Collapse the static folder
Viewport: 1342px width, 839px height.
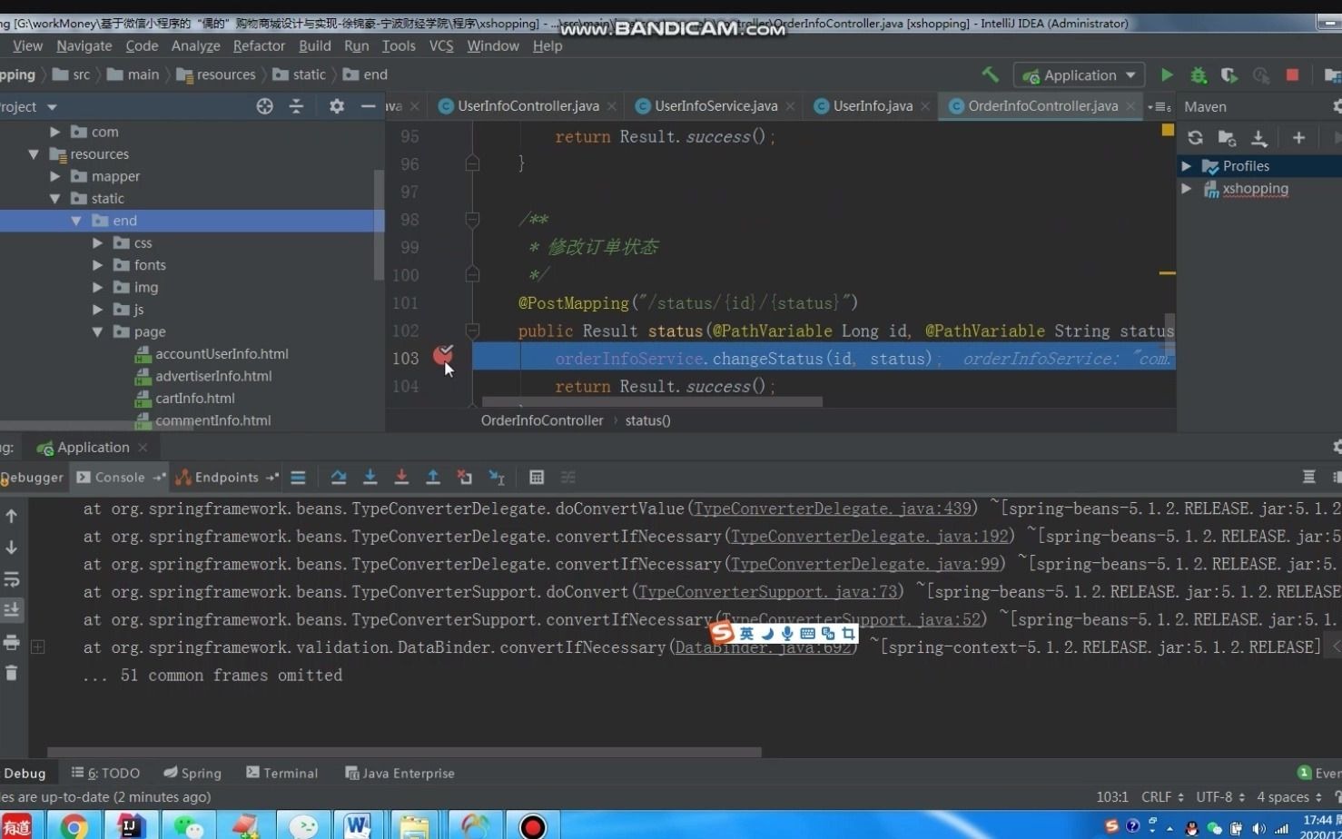point(55,199)
